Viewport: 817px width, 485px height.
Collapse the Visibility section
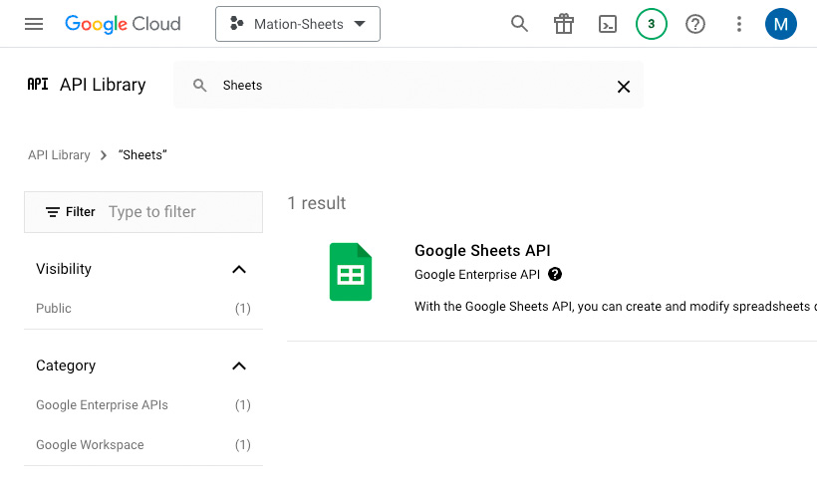(x=239, y=269)
